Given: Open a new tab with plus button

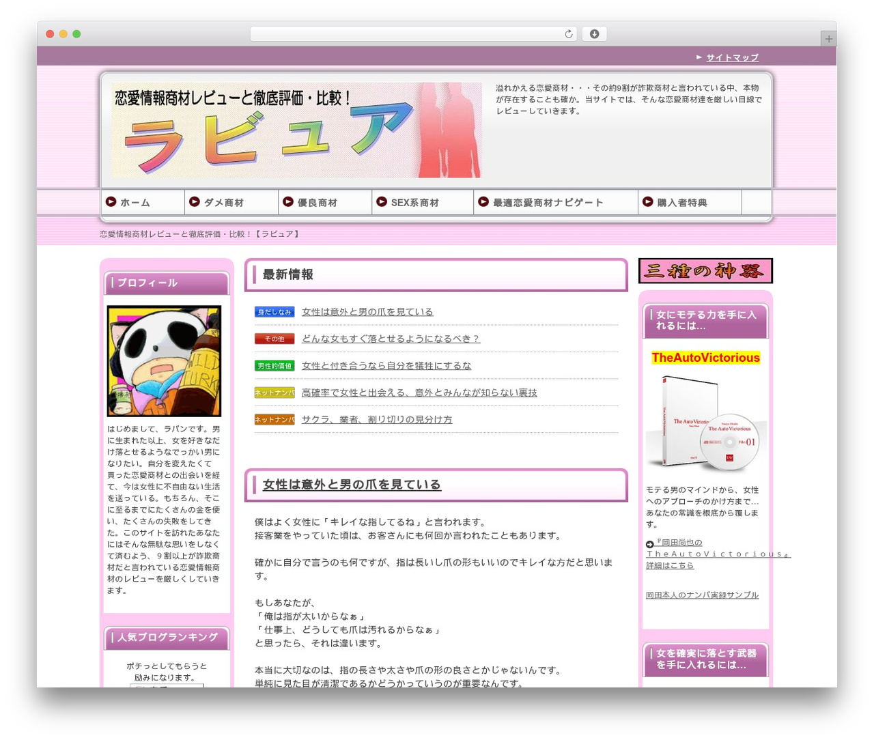Looking at the screenshot, I should coord(828,39).
